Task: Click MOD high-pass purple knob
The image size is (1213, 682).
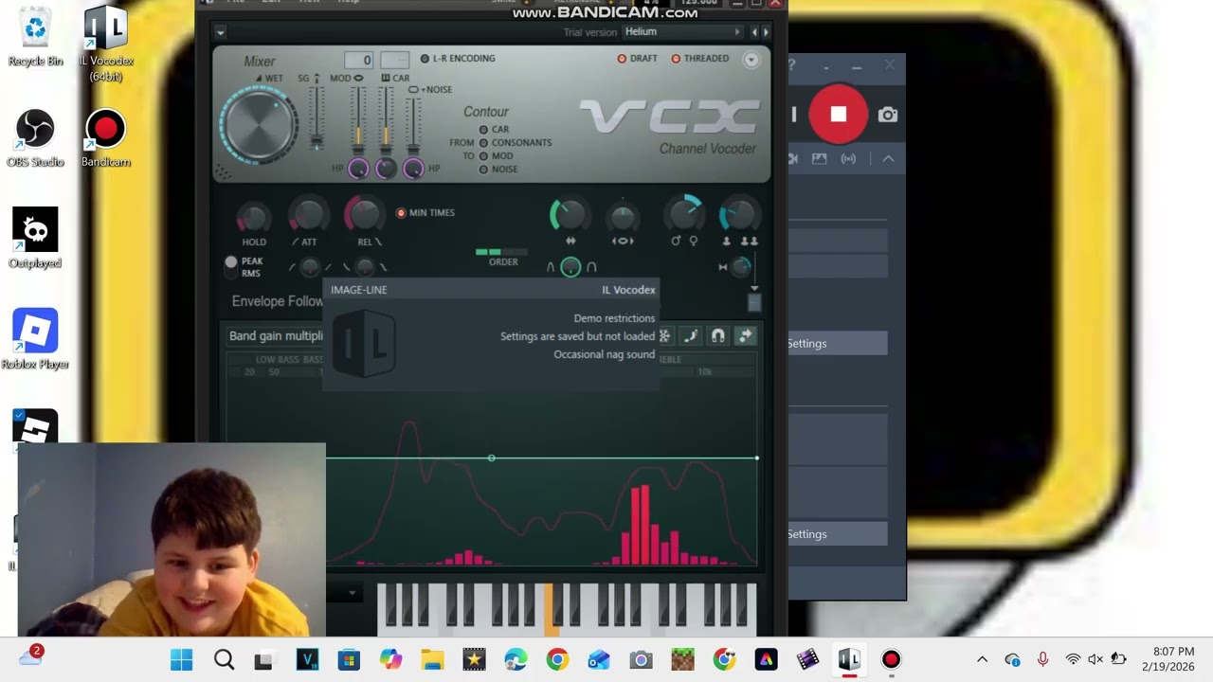Action: click(358, 169)
